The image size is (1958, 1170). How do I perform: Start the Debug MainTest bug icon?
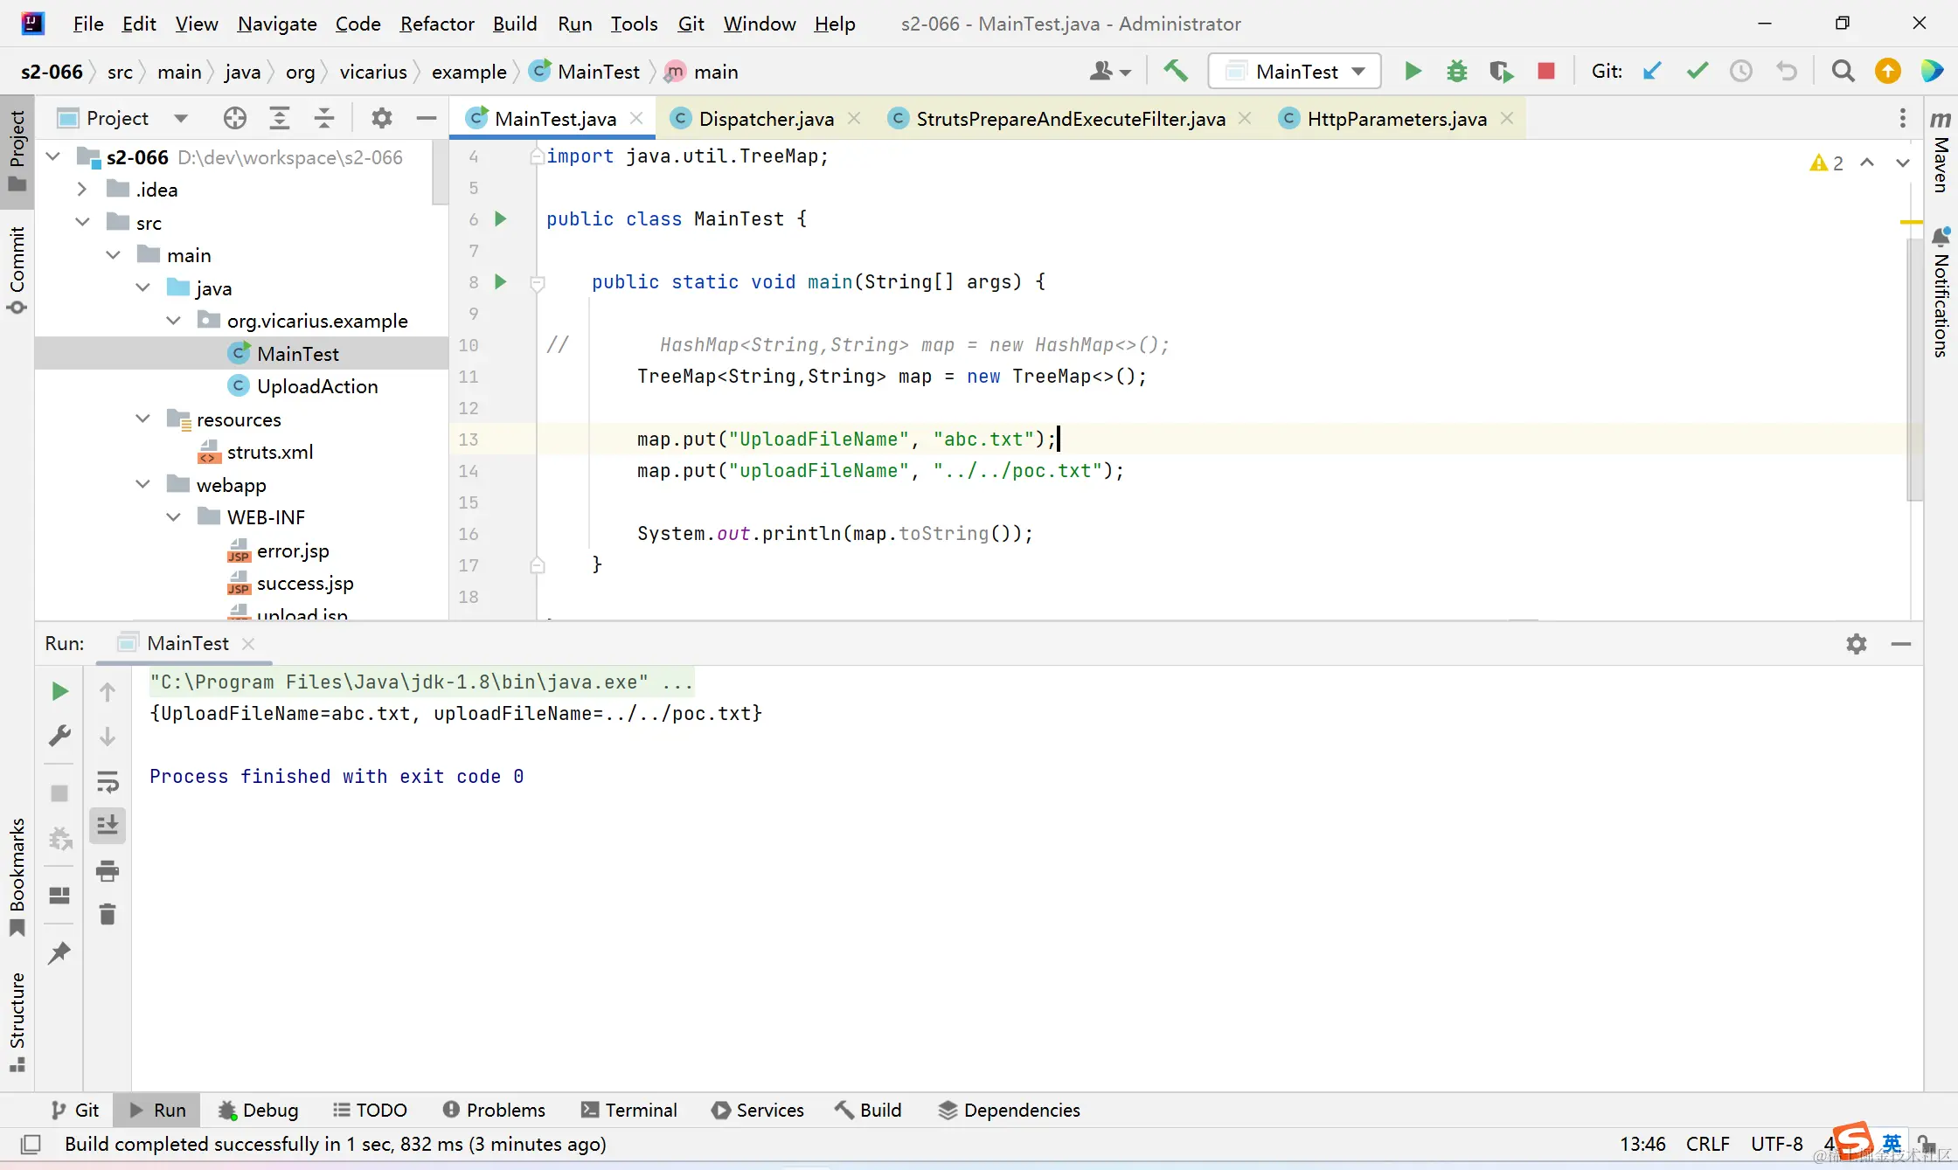[1456, 71]
